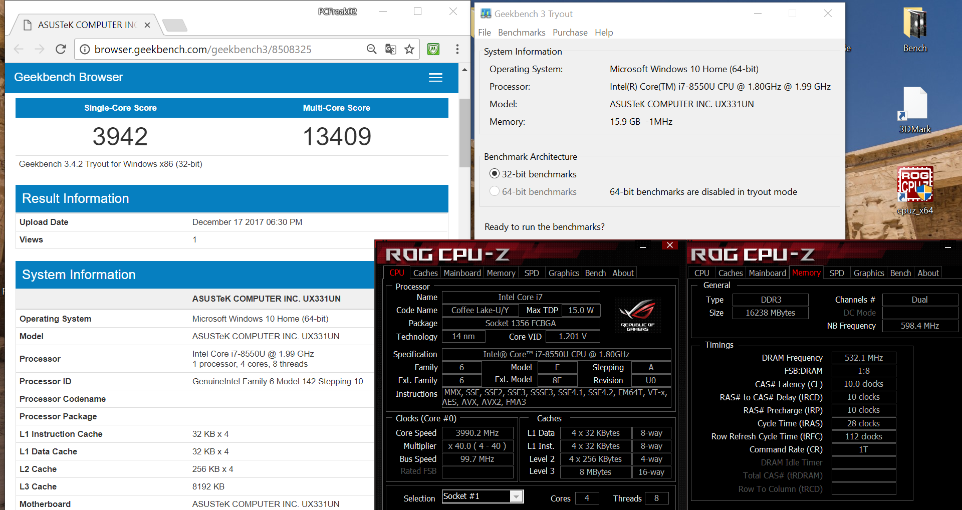This screenshot has height=510, width=962.
Task: Open the Socket #1 selection dropdown
Action: [x=516, y=496]
